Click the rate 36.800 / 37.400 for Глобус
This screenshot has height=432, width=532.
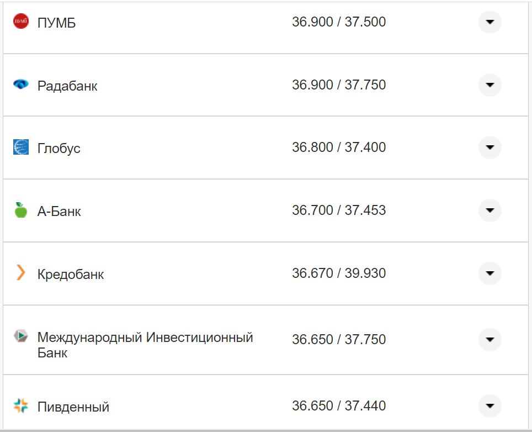(339, 147)
